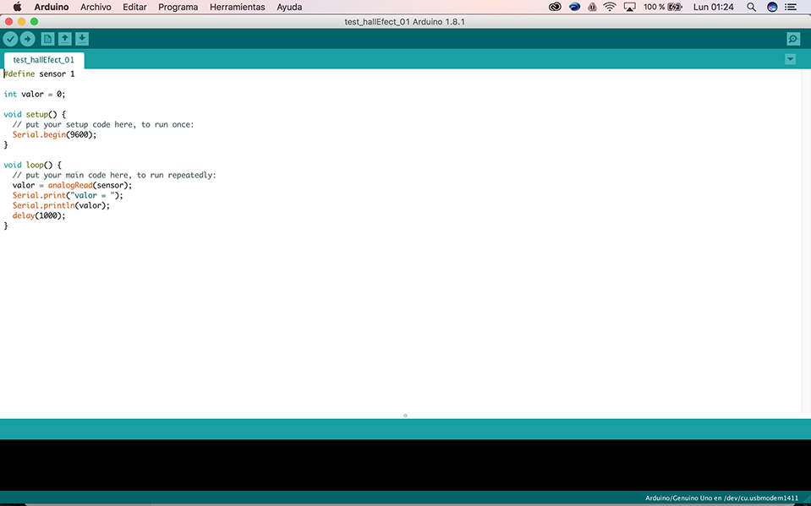The image size is (811, 506).
Task: Click the 'delay(1000);' line
Action: point(39,215)
